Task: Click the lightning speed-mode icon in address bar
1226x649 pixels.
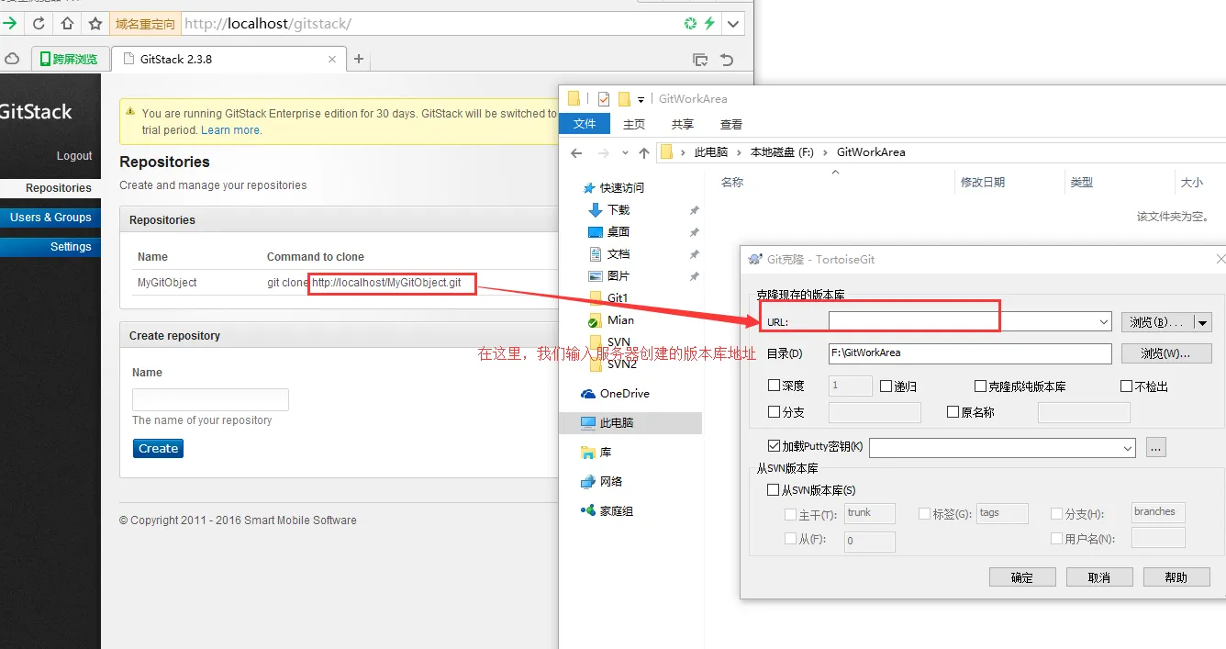Action: (x=709, y=24)
